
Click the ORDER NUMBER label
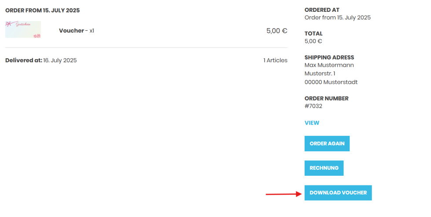coord(326,98)
